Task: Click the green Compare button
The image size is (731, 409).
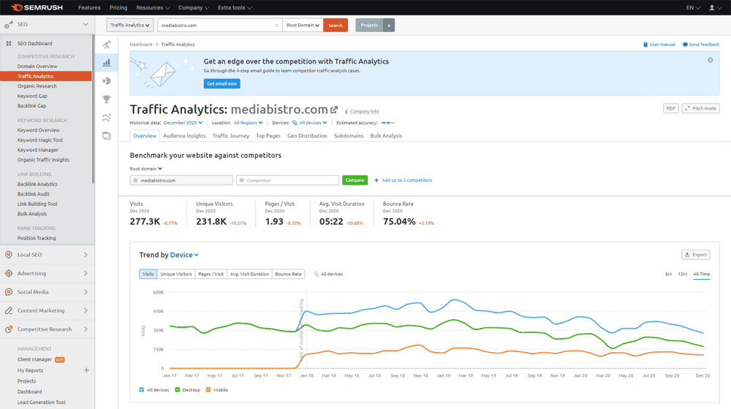Action: (x=355, y=180)
